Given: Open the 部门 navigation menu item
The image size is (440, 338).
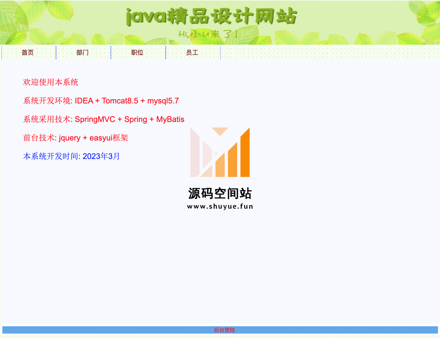Looking at the screenshot, I should [83, 53].
